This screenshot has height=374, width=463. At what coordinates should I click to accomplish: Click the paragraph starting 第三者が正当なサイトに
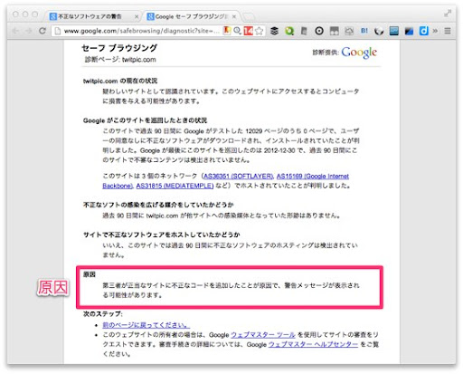[231, 290]
